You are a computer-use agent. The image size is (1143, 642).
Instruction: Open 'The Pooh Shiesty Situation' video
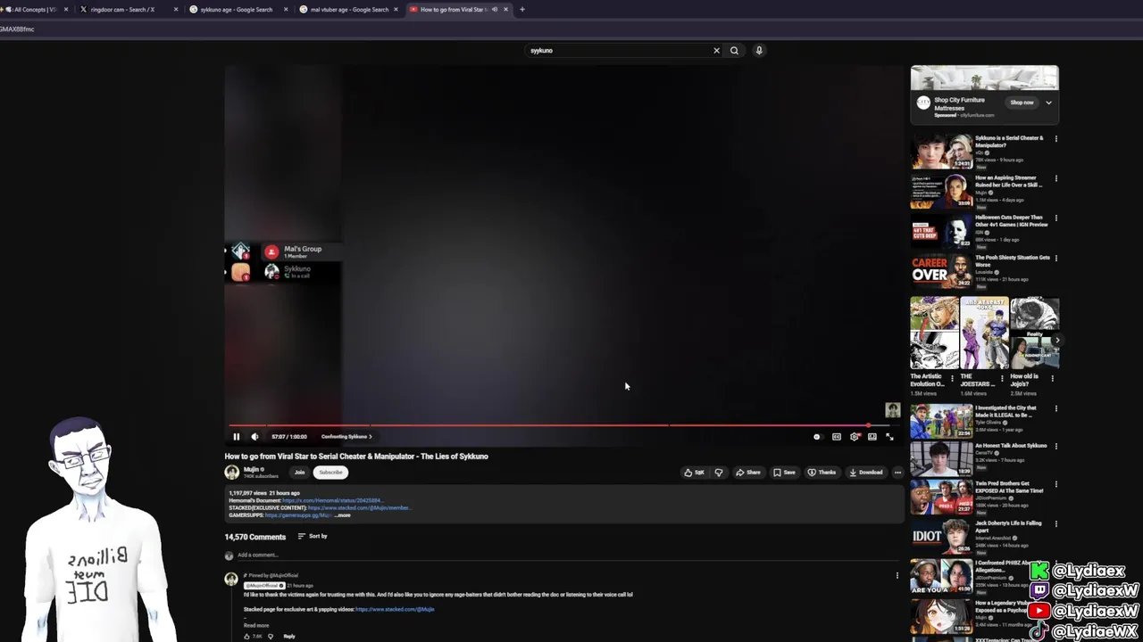(x=941, y=271)
